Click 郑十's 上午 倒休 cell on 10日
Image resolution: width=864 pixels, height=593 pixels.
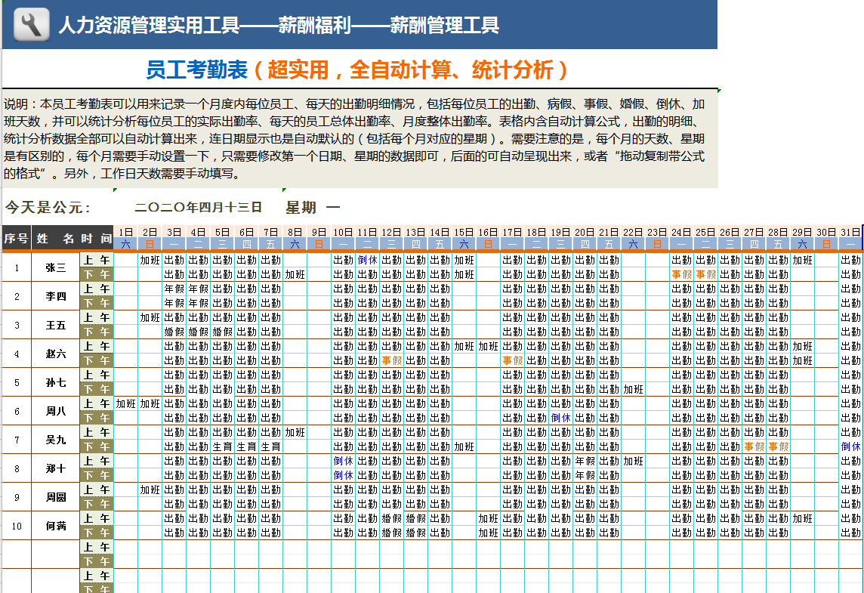pos(344,461)
